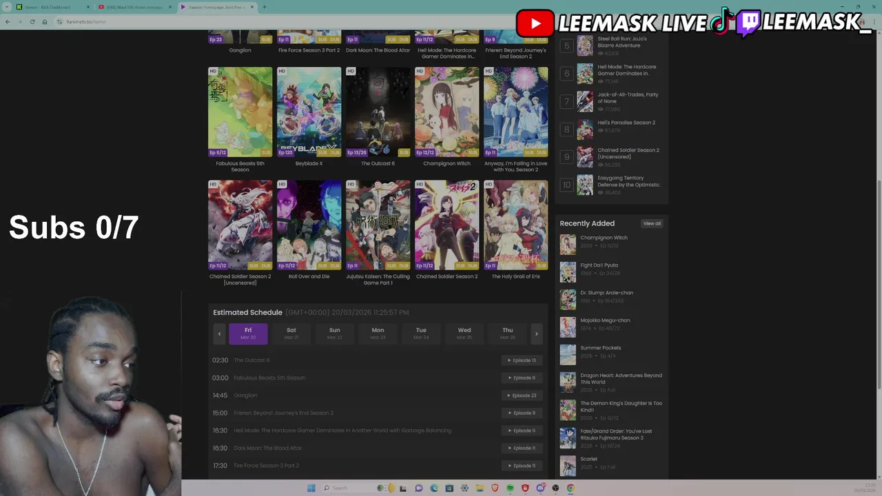Close the Kick Dashboard tab

coord(88,7)
